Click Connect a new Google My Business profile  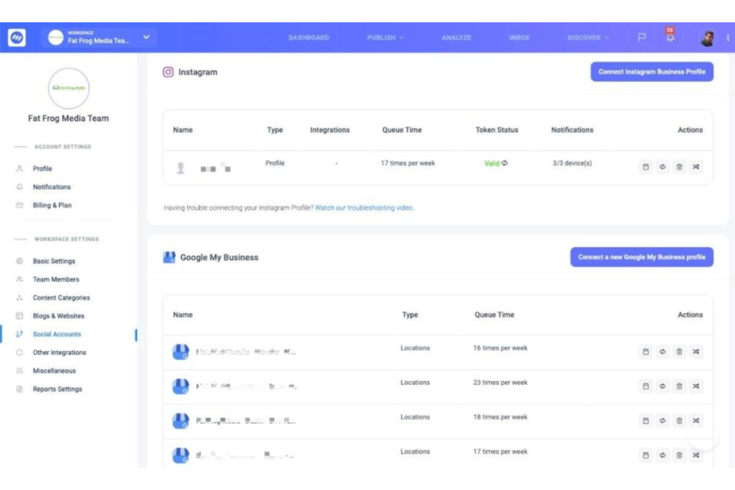[x=642, y=257]
